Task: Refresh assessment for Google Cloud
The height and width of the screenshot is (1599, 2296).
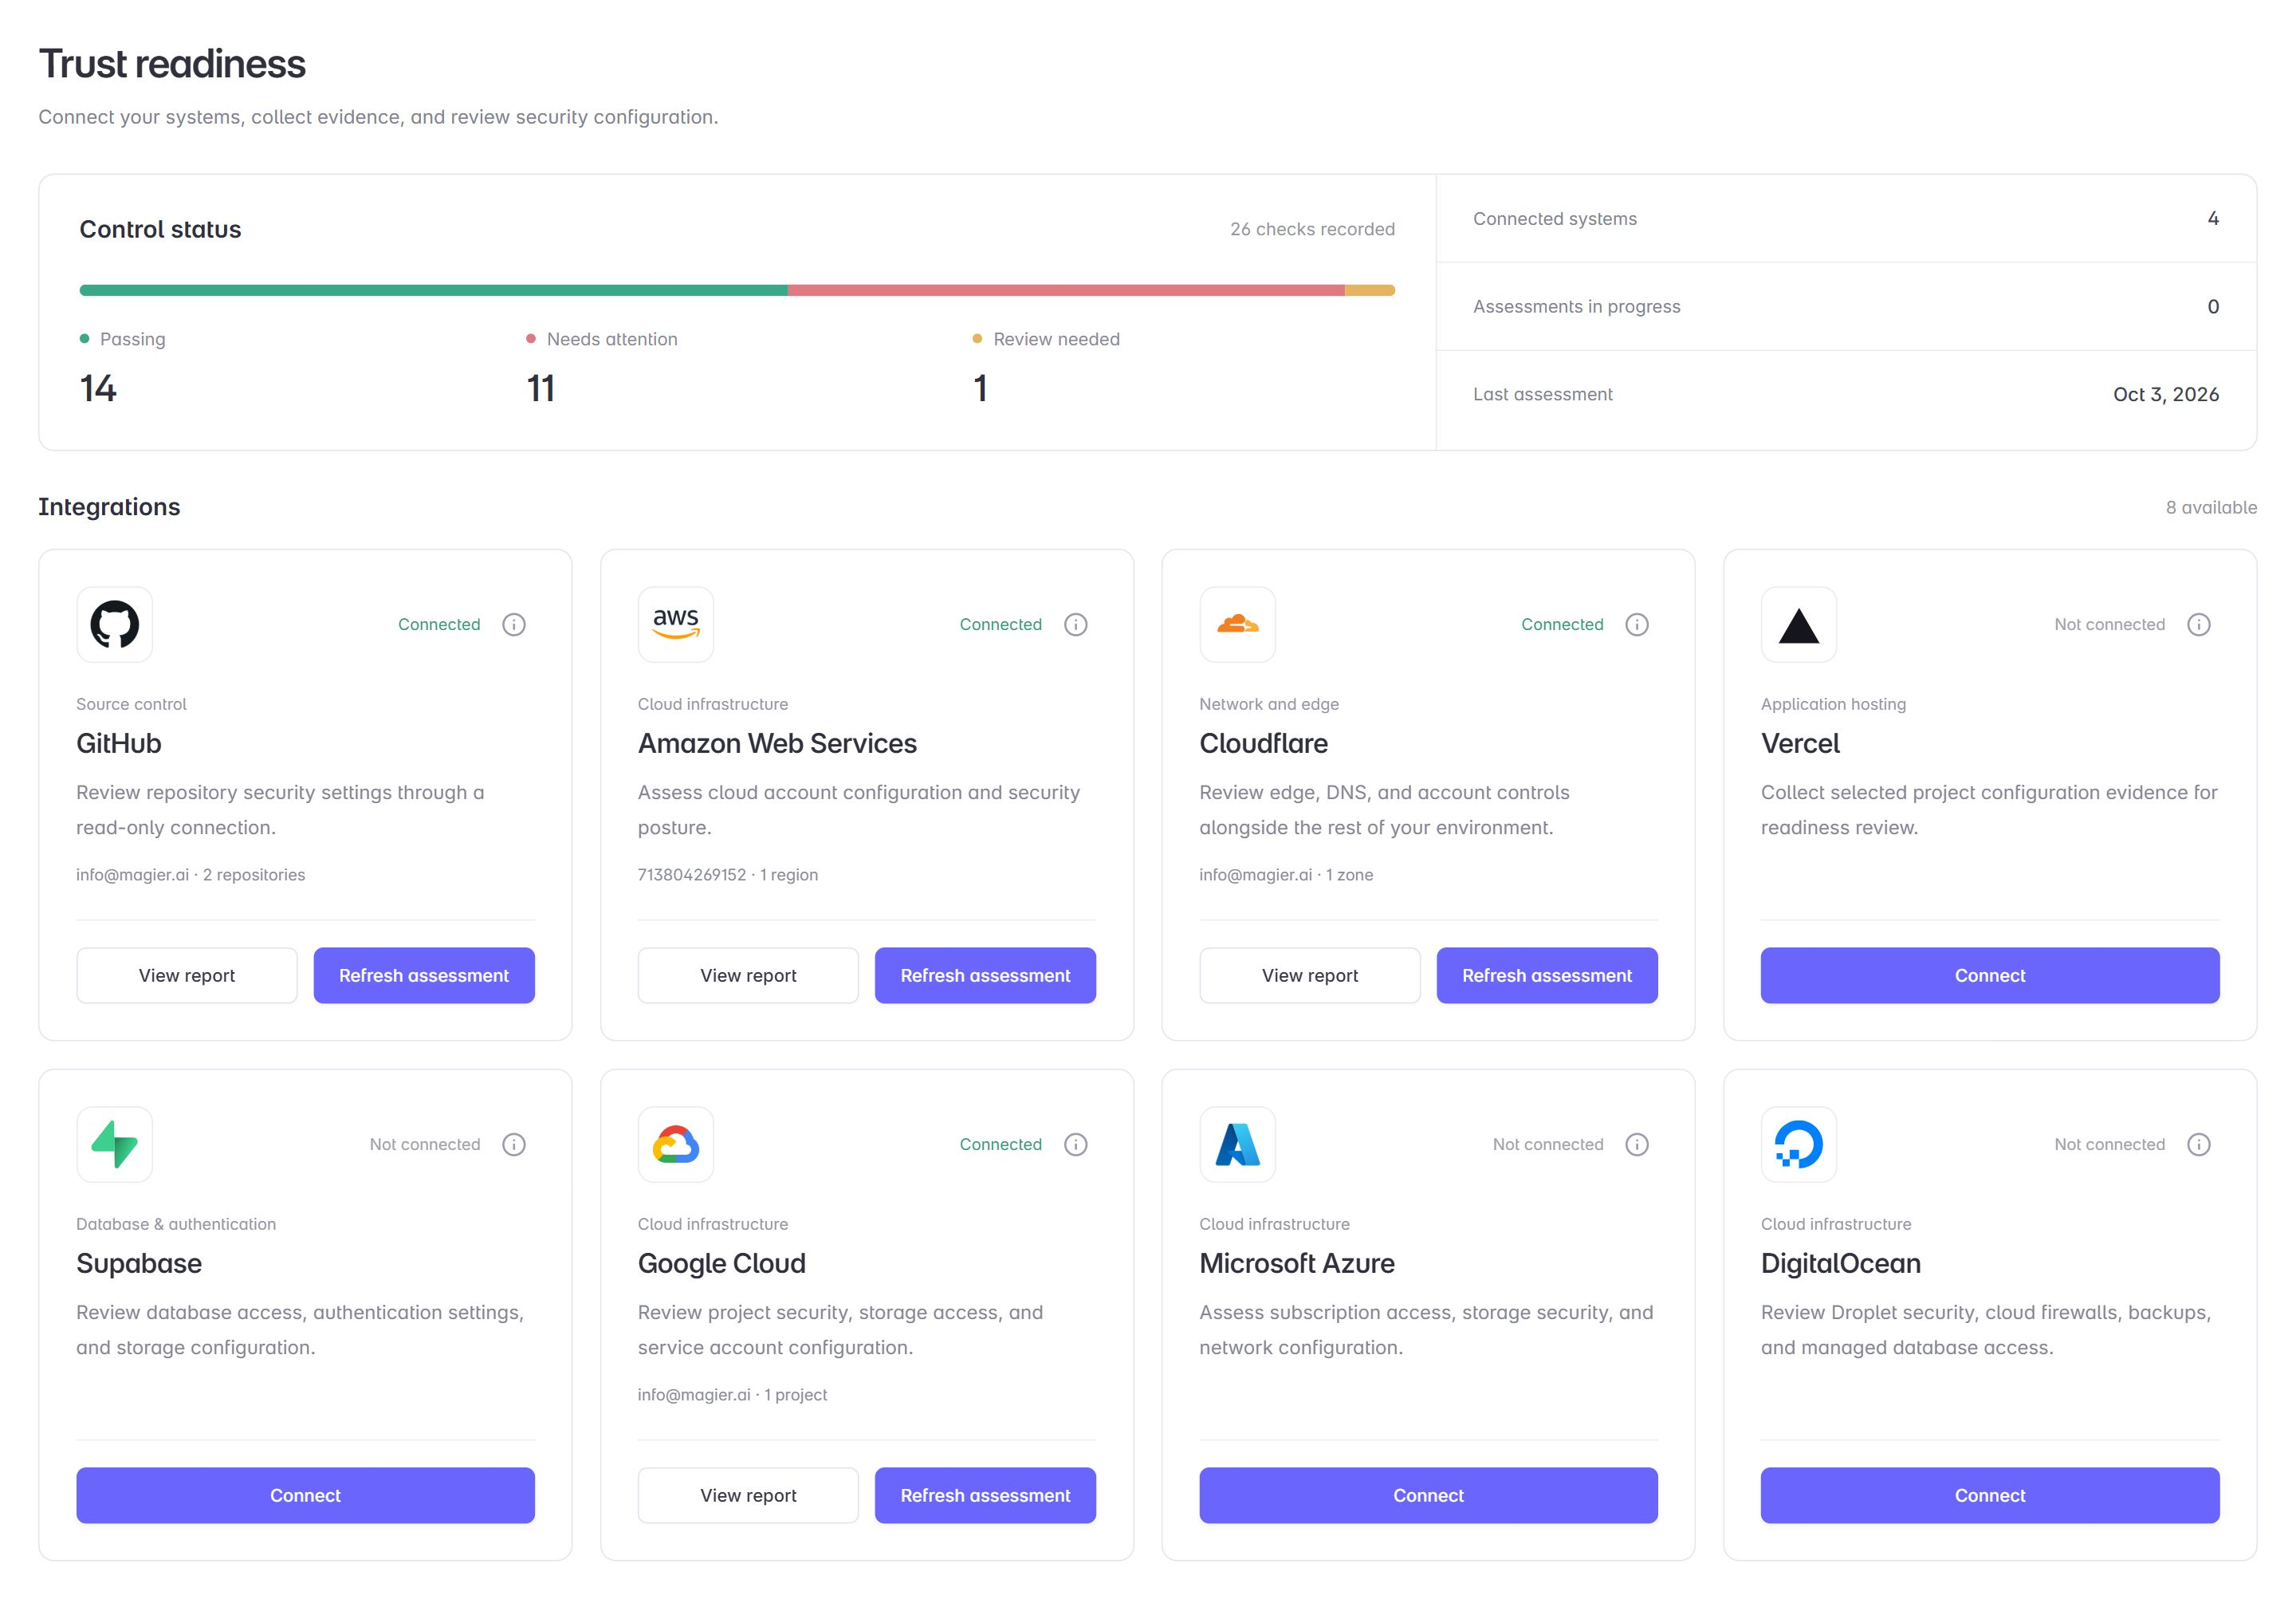Action: (x=985, y=1496)
